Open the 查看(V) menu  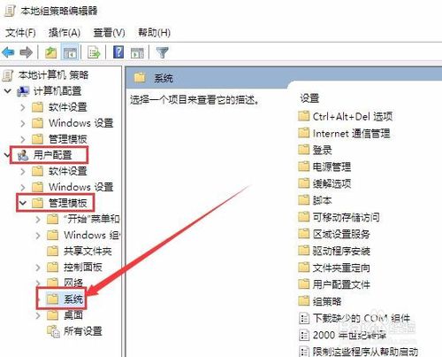[109, 33]
